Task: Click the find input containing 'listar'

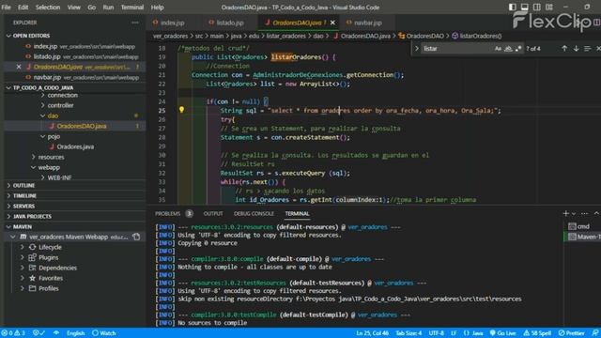Action: click(456, 48)
